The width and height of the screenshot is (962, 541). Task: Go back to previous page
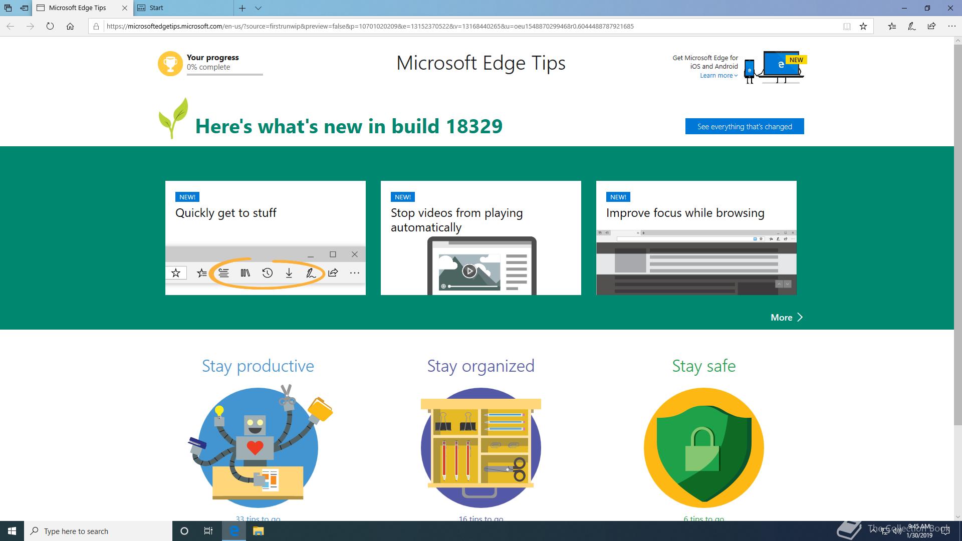11,27
